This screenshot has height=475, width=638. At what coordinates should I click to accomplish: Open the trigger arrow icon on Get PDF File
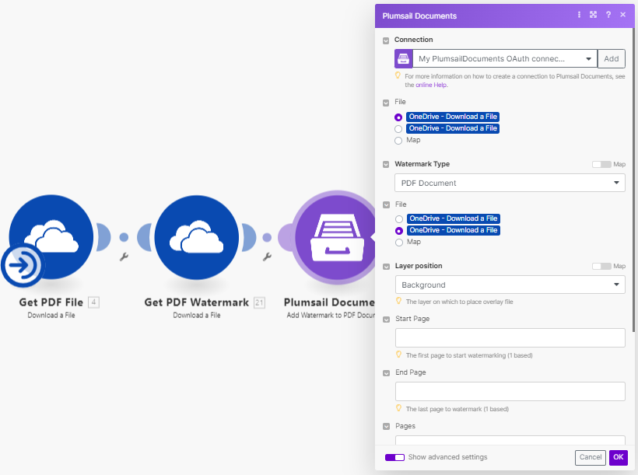pyautogui.click(x=23, y=265)
